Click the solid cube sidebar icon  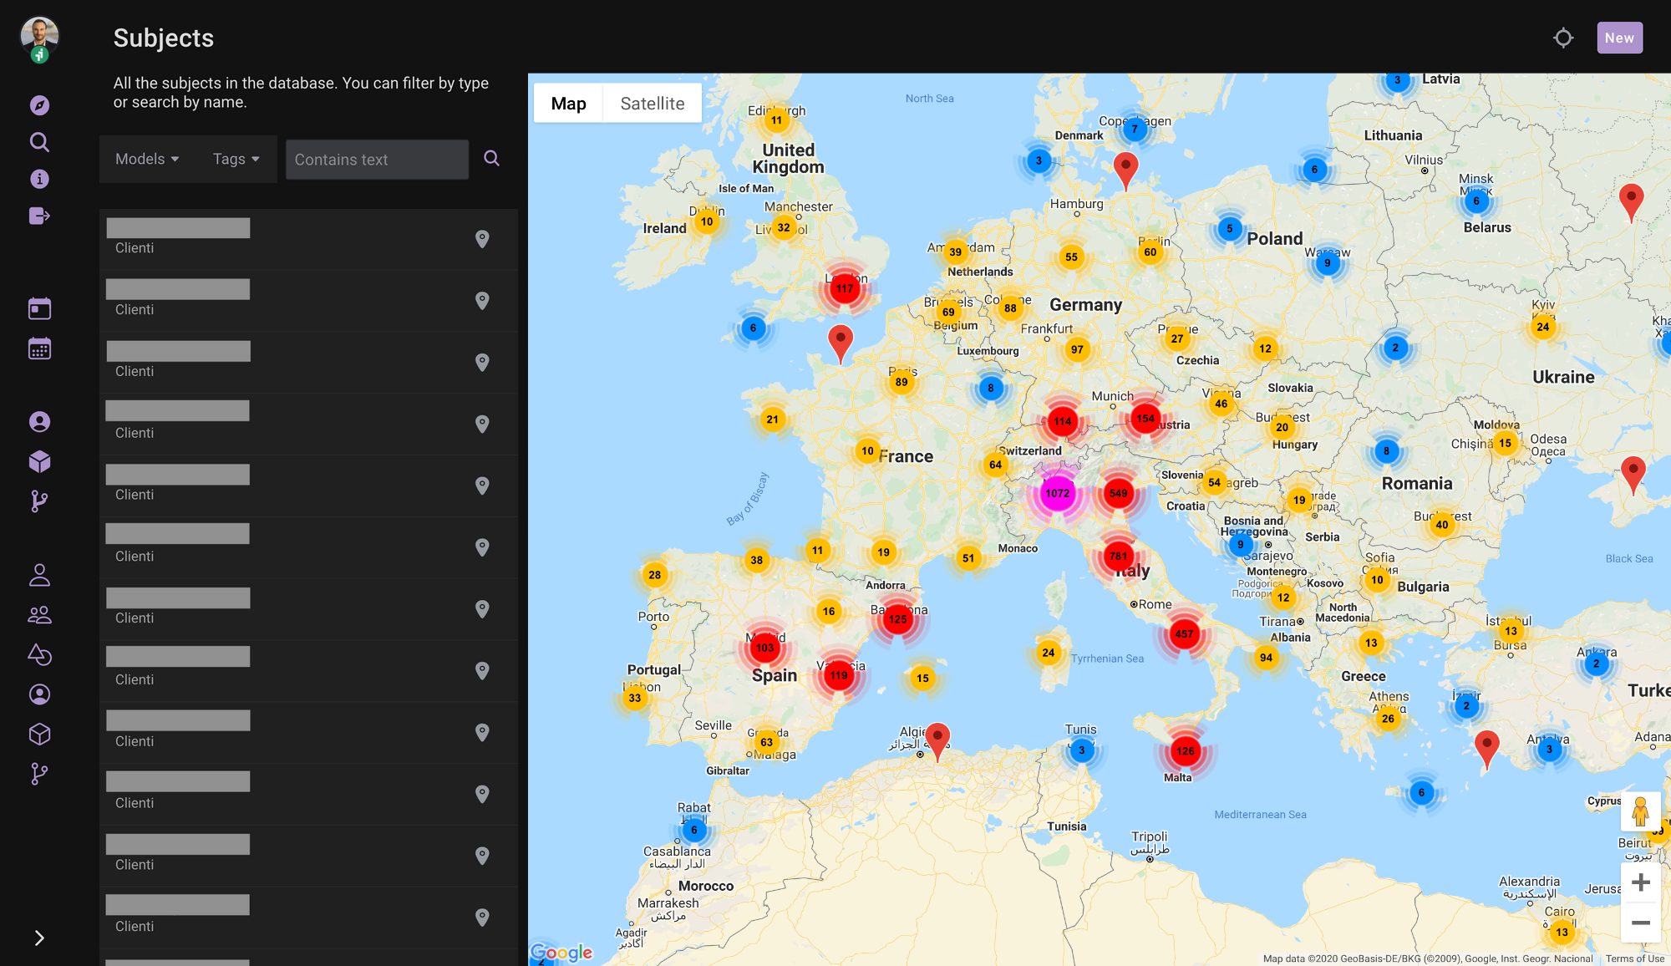39,461
